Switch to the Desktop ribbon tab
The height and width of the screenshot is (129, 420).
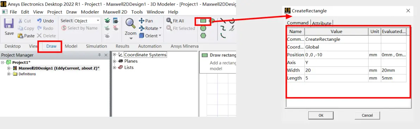coord(13,46)
